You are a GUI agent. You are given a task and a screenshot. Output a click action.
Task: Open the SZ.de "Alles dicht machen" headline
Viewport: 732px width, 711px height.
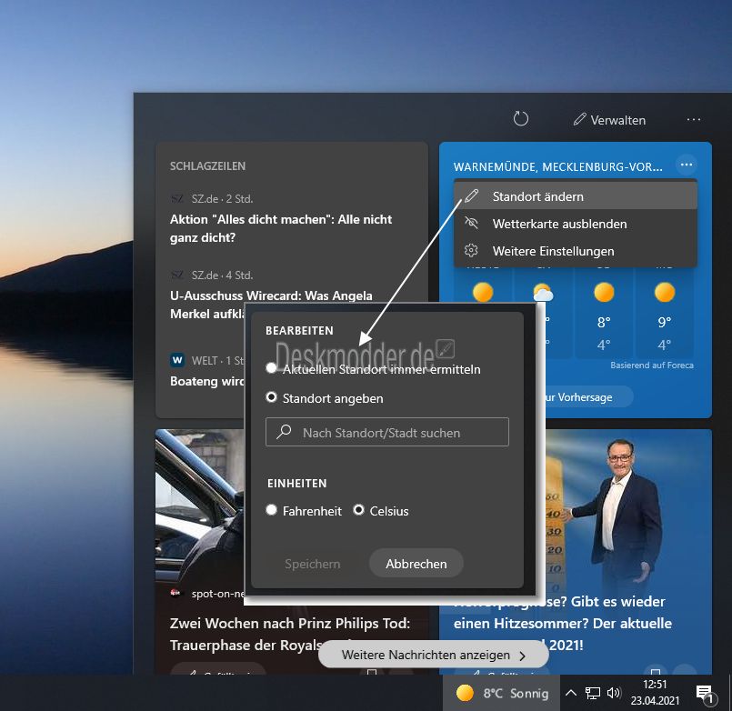[x=281, y=228]
